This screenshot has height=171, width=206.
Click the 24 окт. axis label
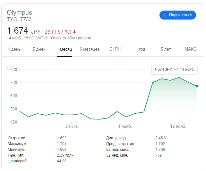[72, 126]
